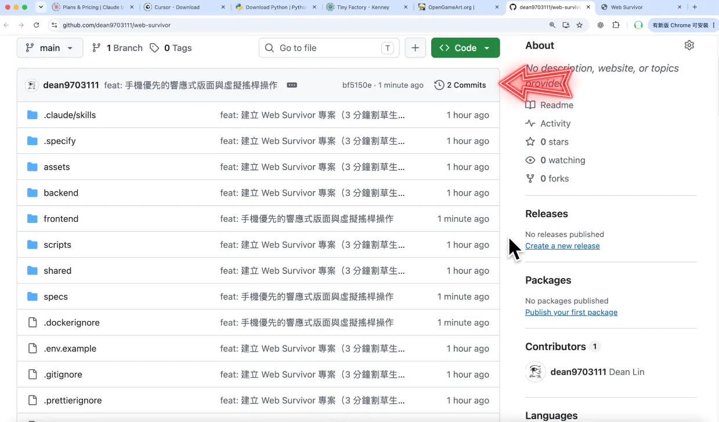Close the Web Survivor tab
Screen dimensions: 719x422
680,8
